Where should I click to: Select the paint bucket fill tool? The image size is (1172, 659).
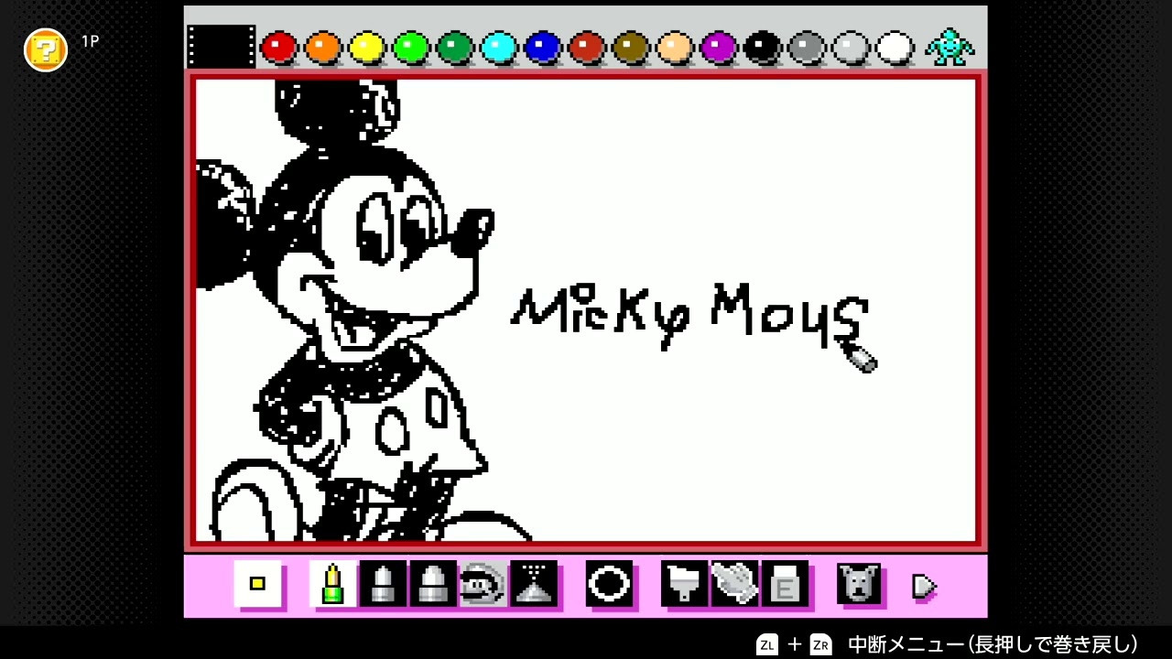pyautogui.click(x=684, y=584)
